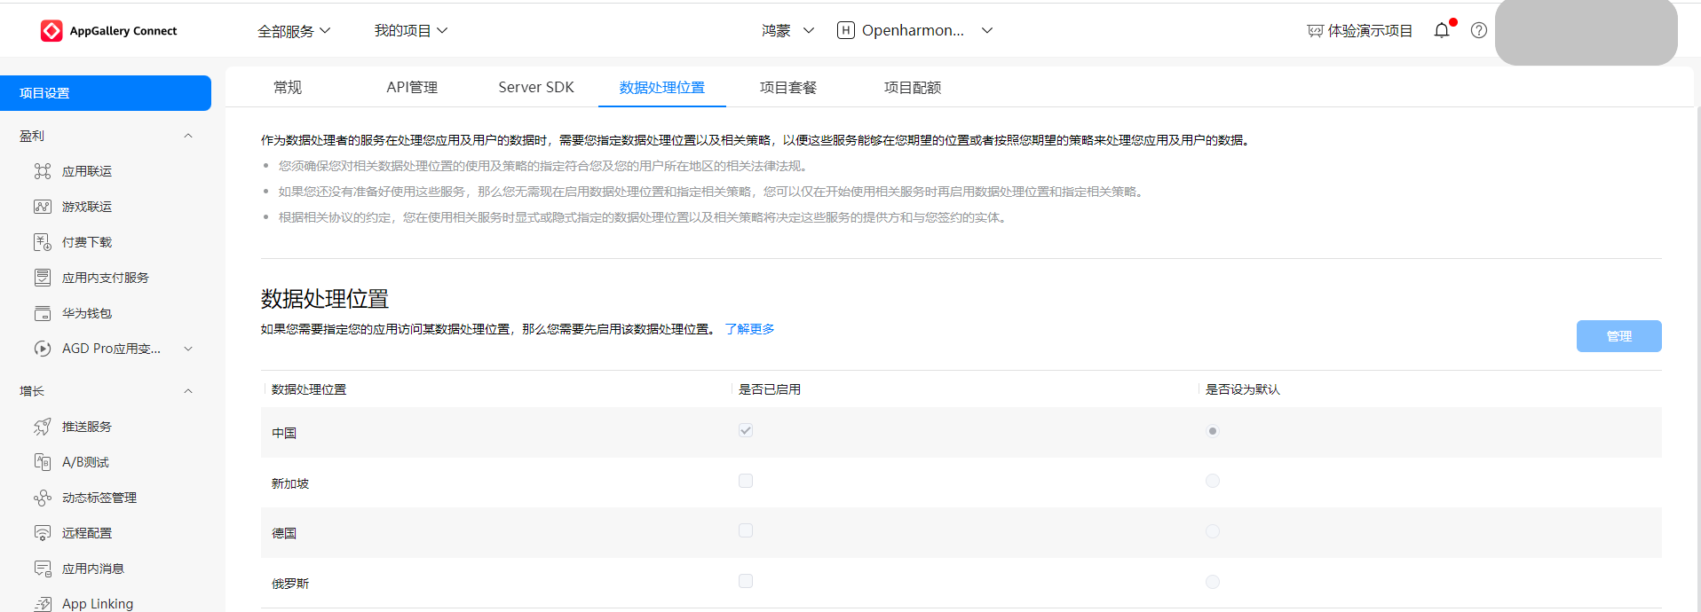Click the AppGallery Connect logo icon

[x=51, y=31]
